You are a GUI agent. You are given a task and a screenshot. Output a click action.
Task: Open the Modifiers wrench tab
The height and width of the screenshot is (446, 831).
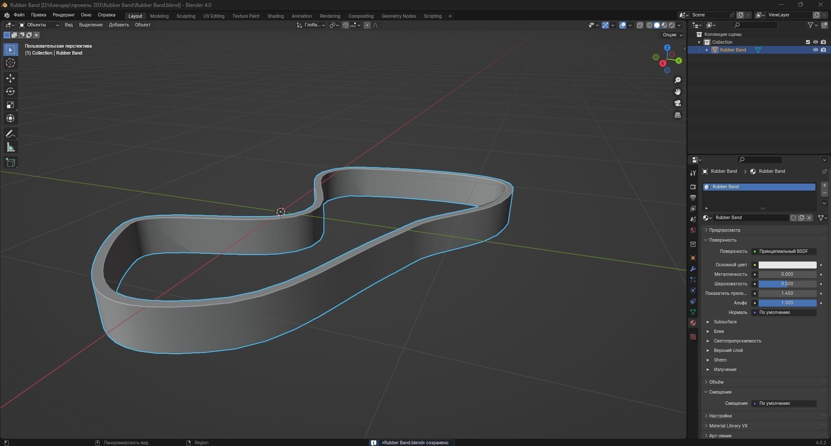click(693, 269)
